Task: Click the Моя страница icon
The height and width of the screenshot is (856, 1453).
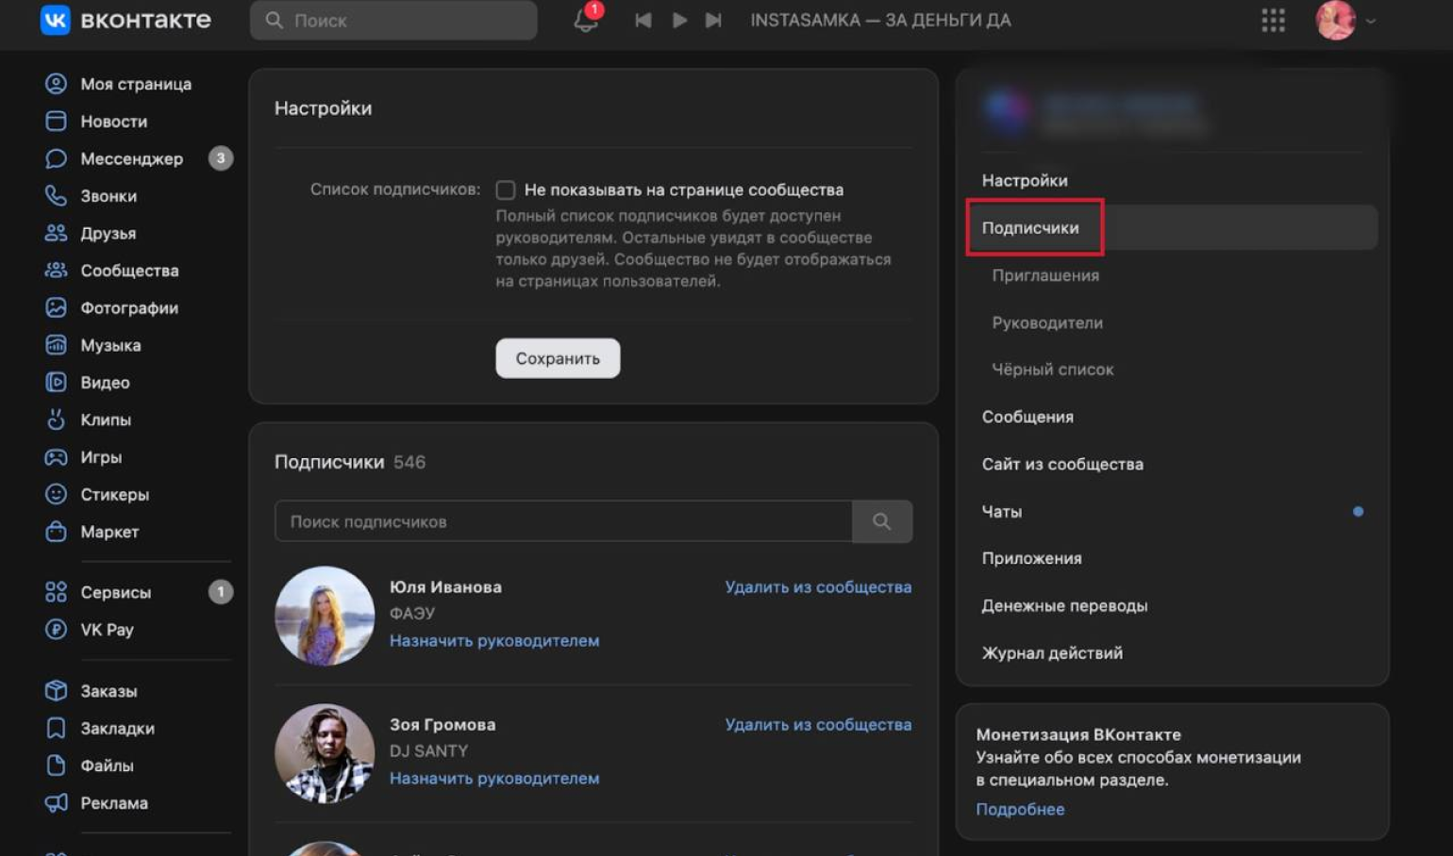Action: point(56,84)
